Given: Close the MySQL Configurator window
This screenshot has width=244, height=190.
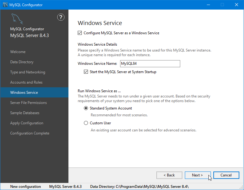Looking at the screenshot, I should click(237, 5).
